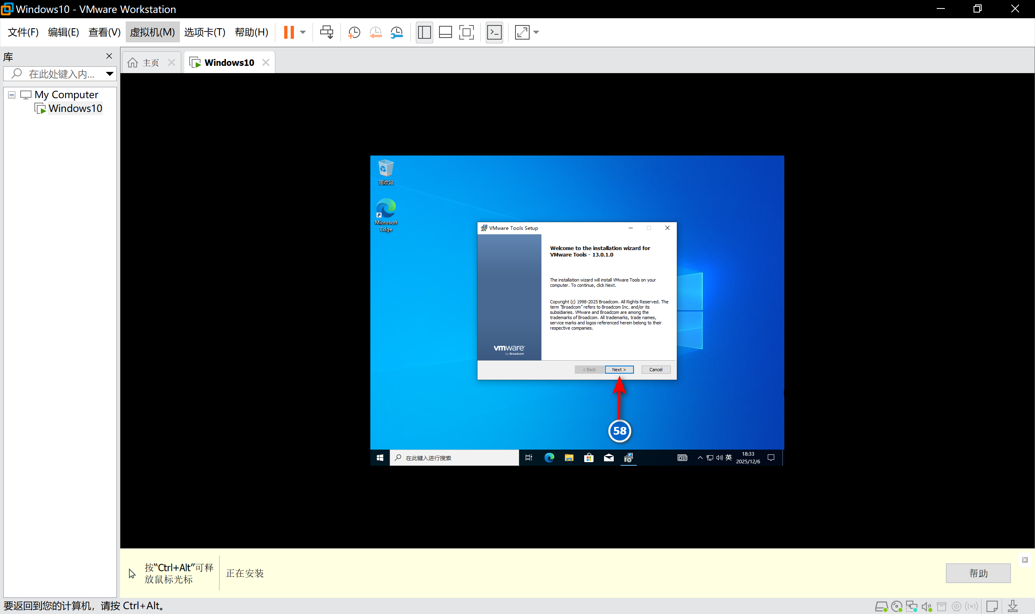Open the pause button dropdown arrow
The image size is (1035, 614).
coord(303,32)
